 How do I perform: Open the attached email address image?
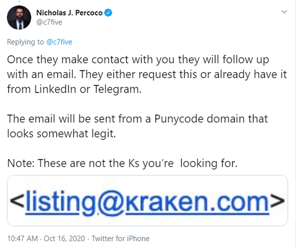[147, 201]
